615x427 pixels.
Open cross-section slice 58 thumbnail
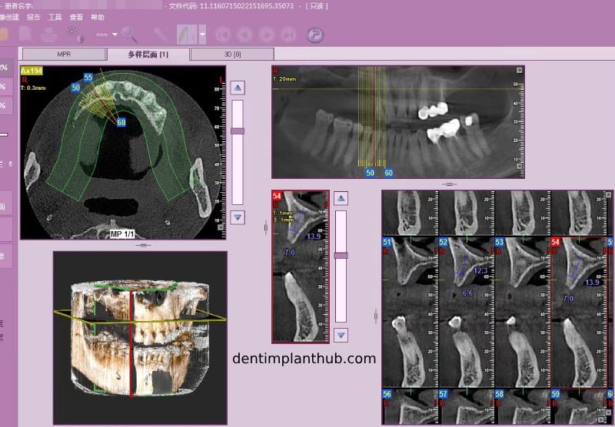pos(523,406)
